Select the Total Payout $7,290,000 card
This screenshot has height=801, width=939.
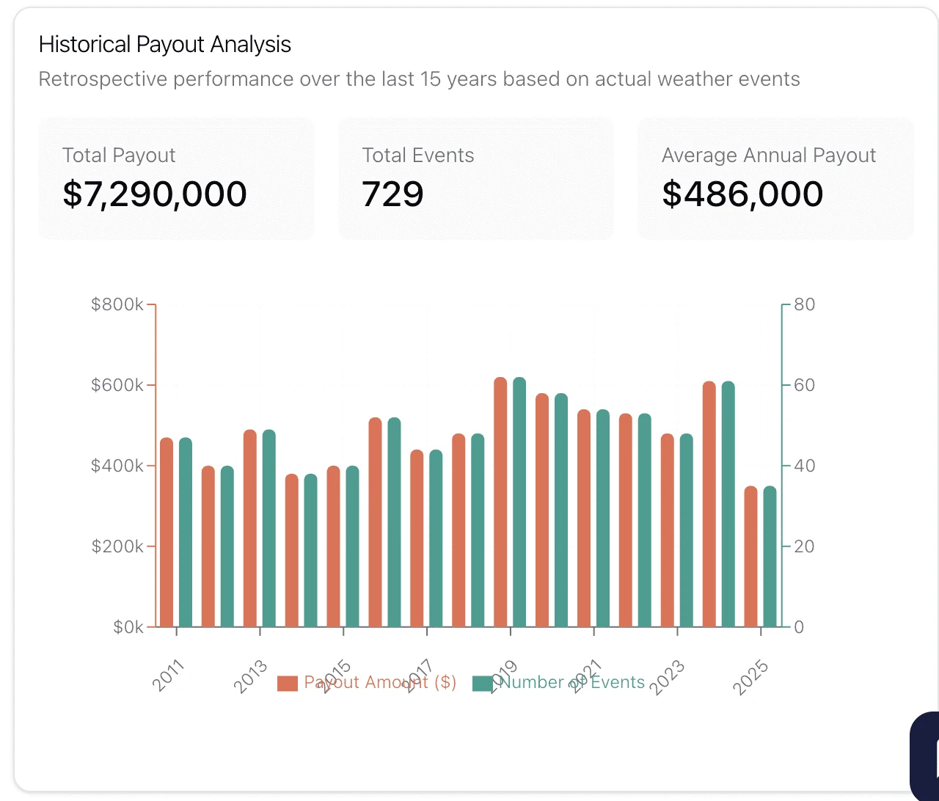(x=176, y=178)
